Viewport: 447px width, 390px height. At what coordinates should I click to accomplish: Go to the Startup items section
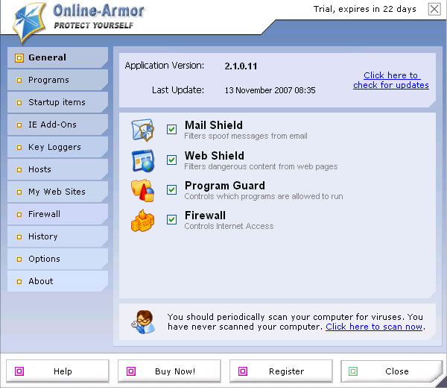tap(57, 102)
